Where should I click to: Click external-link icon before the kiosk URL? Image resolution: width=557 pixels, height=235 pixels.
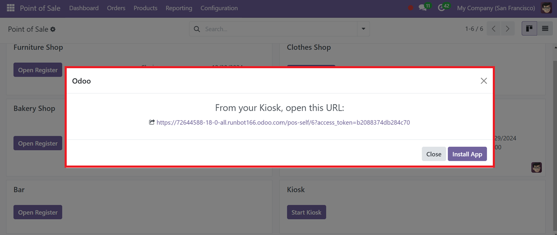(152, 122)
